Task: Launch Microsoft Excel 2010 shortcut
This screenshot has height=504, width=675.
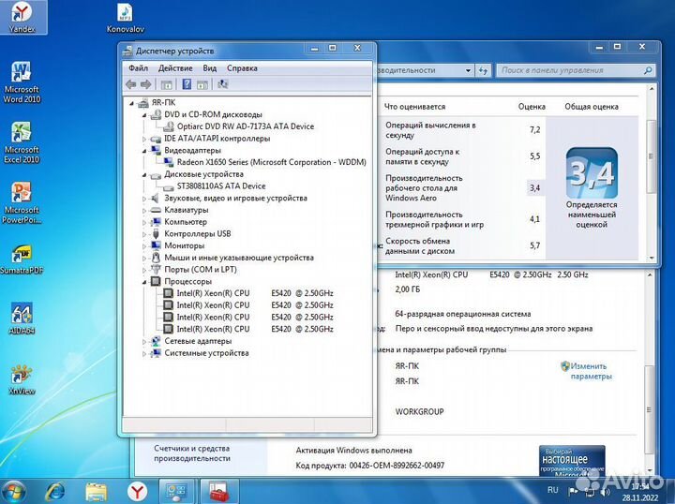Action: 22,142
